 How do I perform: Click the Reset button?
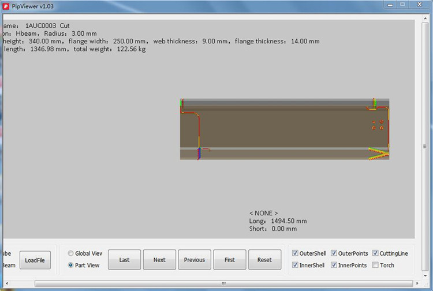point(264,260)
